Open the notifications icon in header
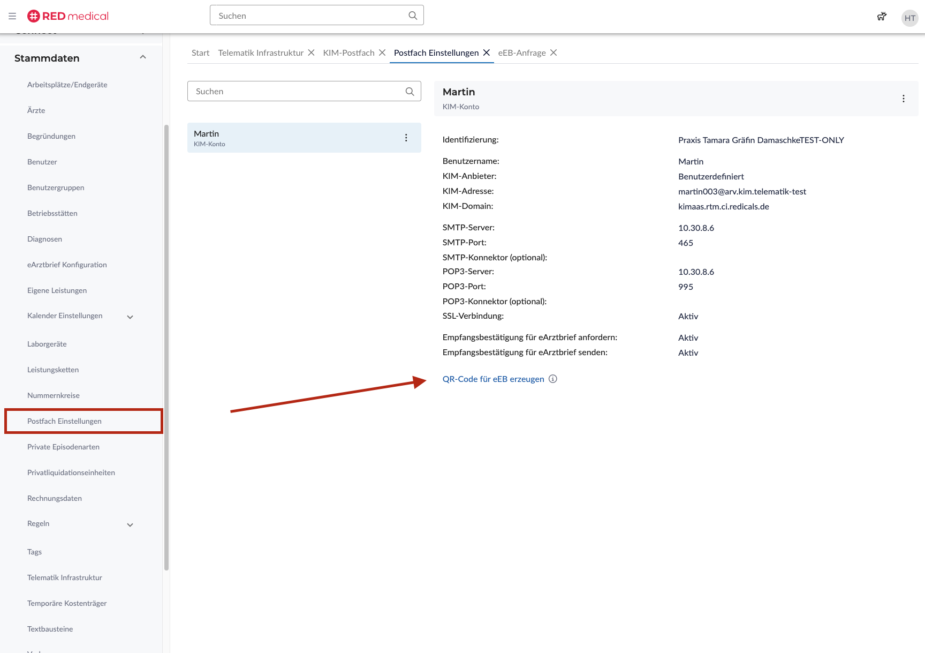The image size is (925, 653). pos(882,17)
